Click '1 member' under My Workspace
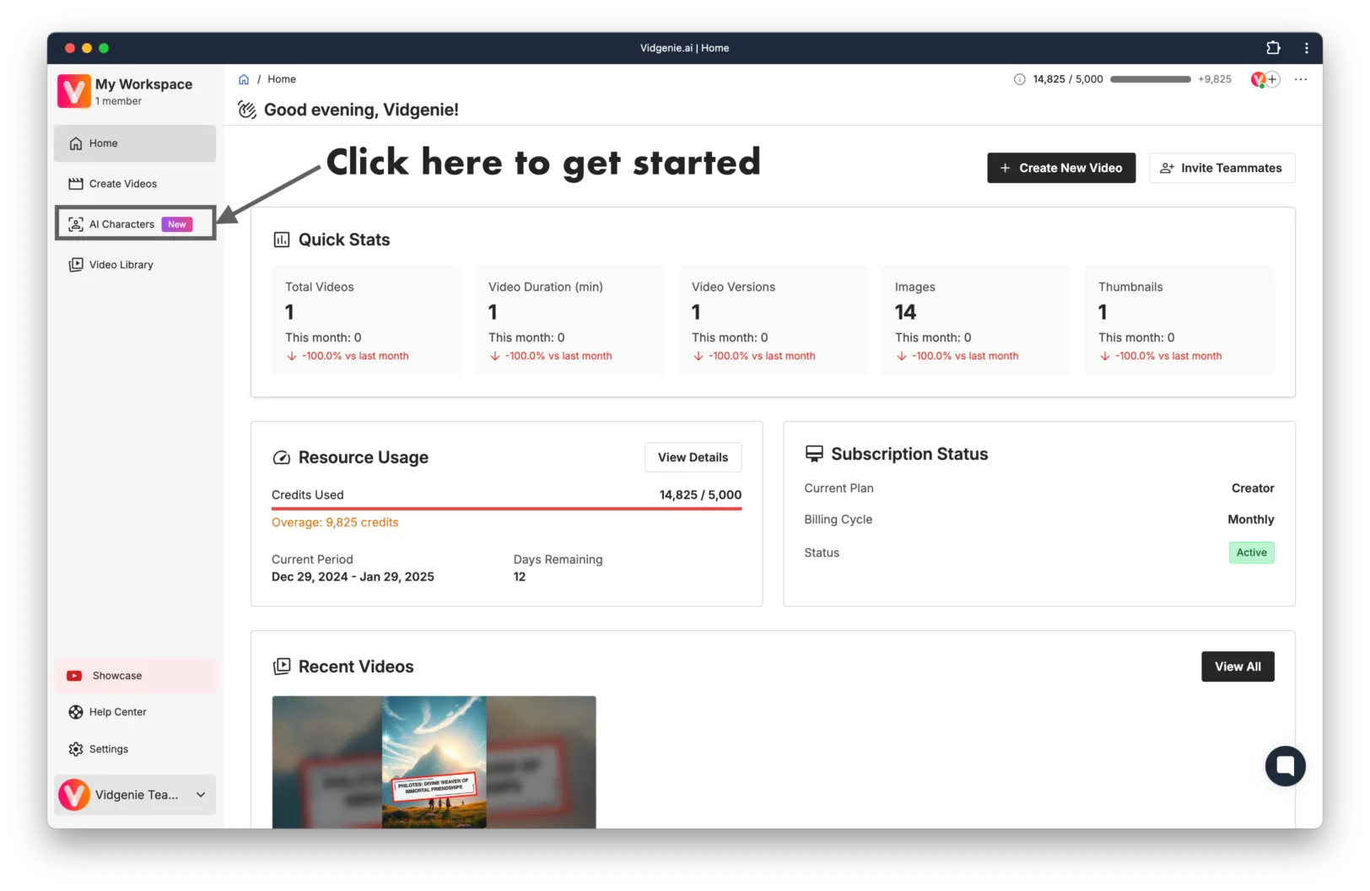Screen dimensions: 1370x891 pos(118,101)
